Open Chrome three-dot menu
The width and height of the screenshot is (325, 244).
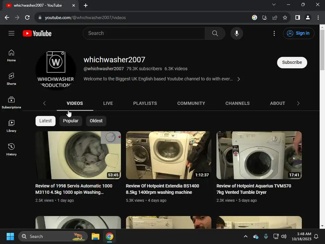tap(318, 18)
